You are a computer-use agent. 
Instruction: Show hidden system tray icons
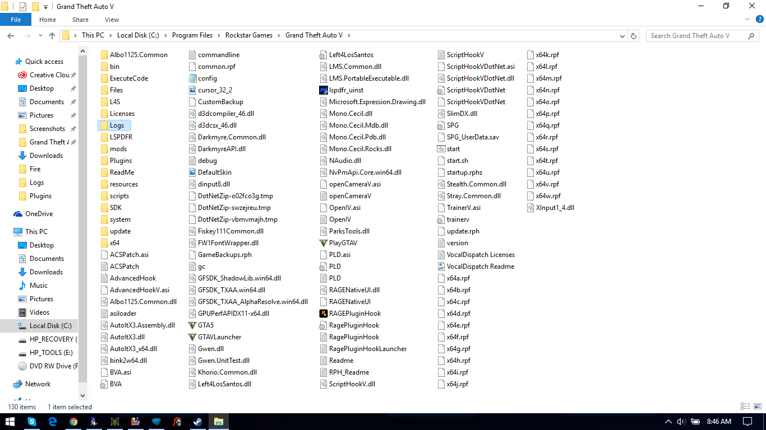click(x=668, y=422)
